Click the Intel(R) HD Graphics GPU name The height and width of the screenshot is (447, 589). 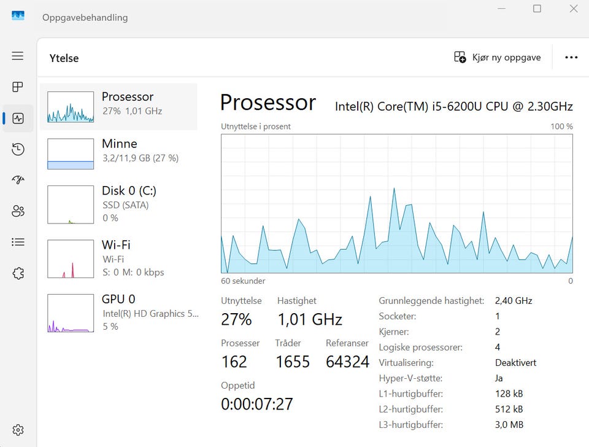pos(151,314)
